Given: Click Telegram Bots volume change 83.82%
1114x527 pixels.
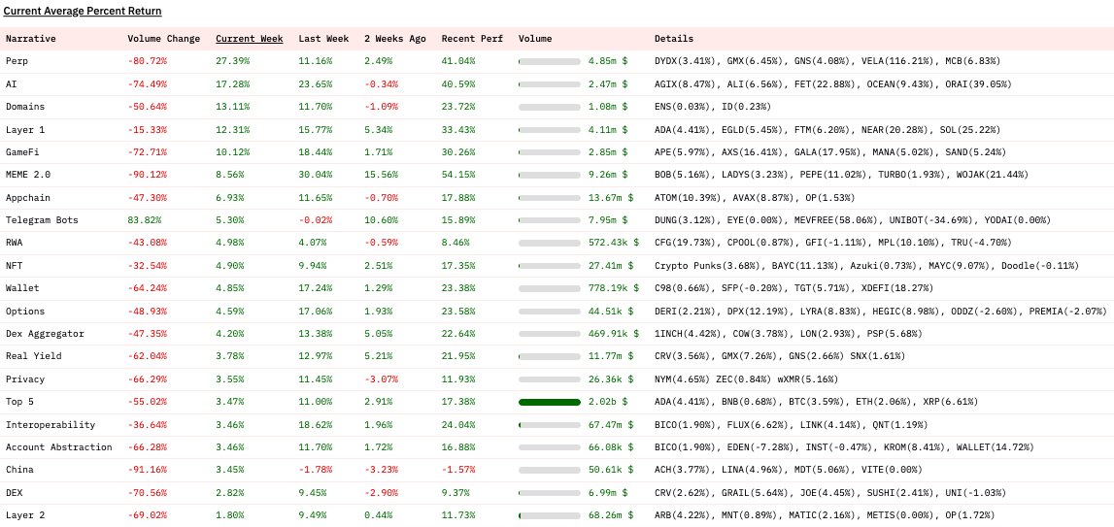Looking at the screenshot, I should tap(145, 220).
